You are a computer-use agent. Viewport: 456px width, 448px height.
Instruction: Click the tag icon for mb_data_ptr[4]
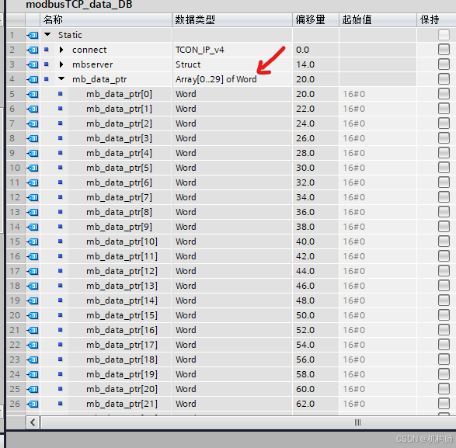(x=33, y=153)
